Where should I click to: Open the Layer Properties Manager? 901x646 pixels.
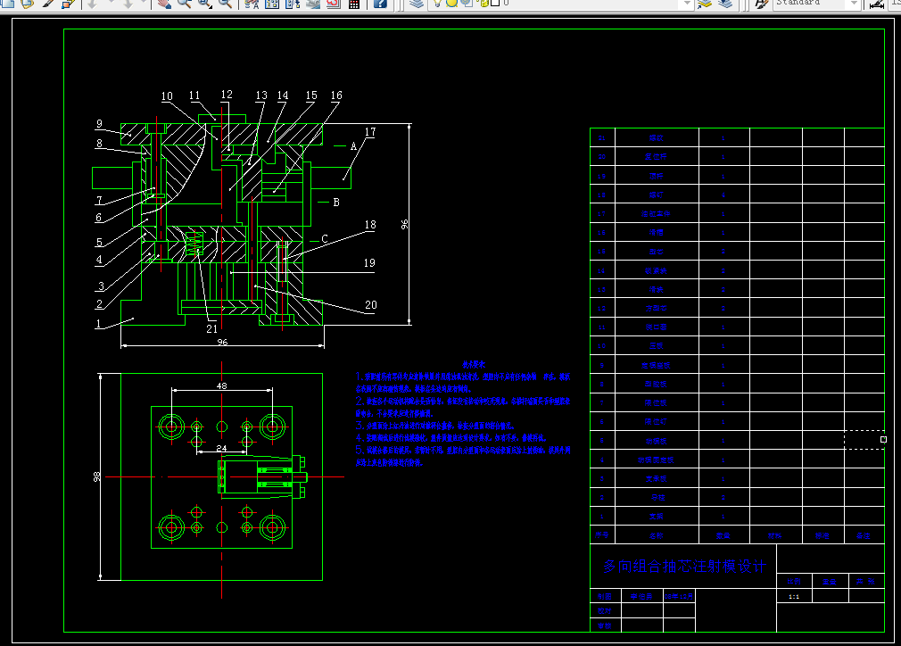(417, 4)
